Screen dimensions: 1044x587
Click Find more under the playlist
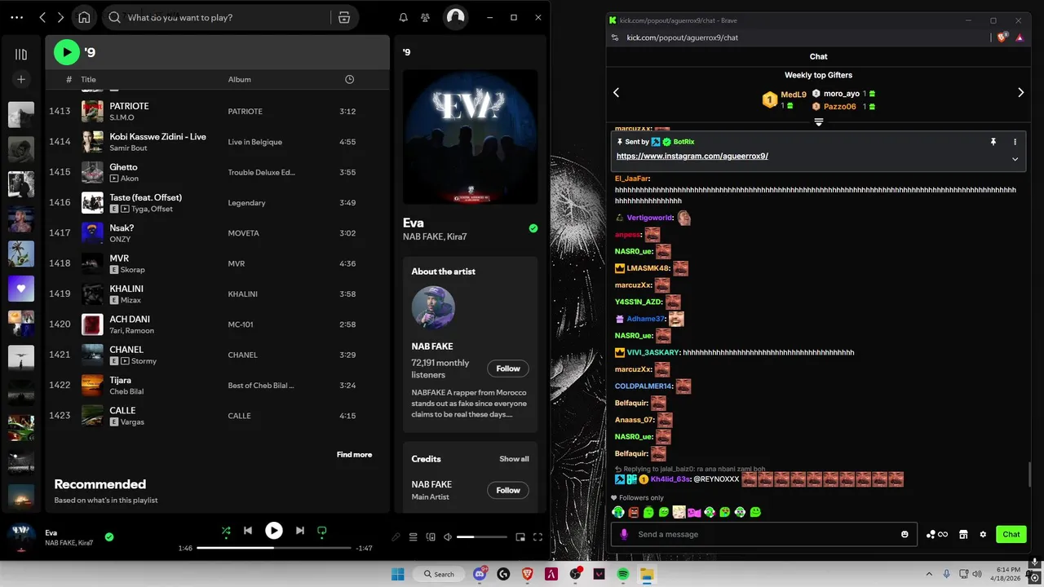click(354, 455)
